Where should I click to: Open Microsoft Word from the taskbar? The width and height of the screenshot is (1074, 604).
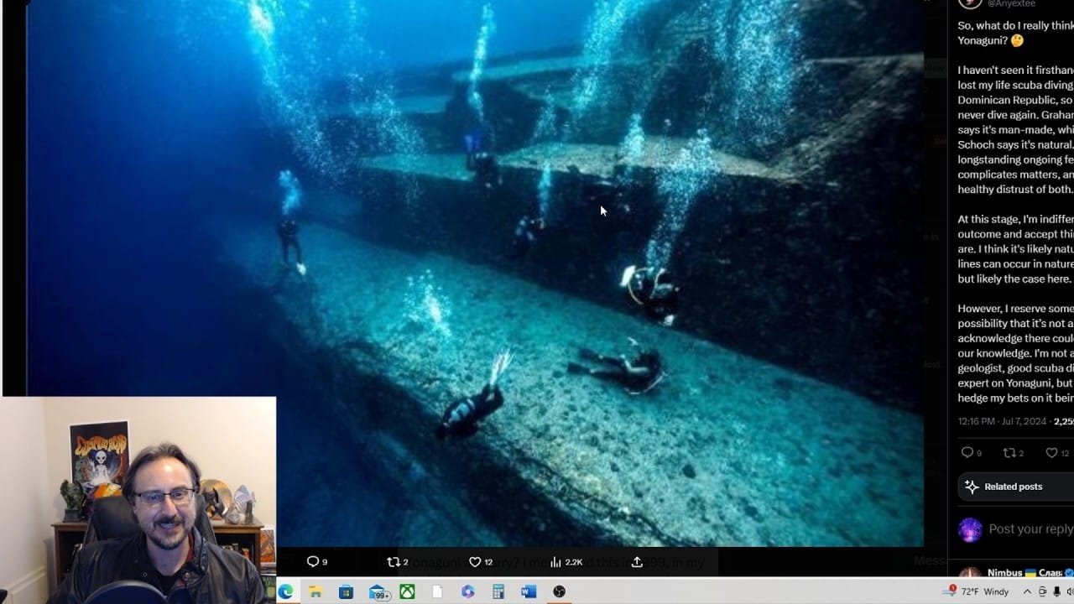coord(529,591)
